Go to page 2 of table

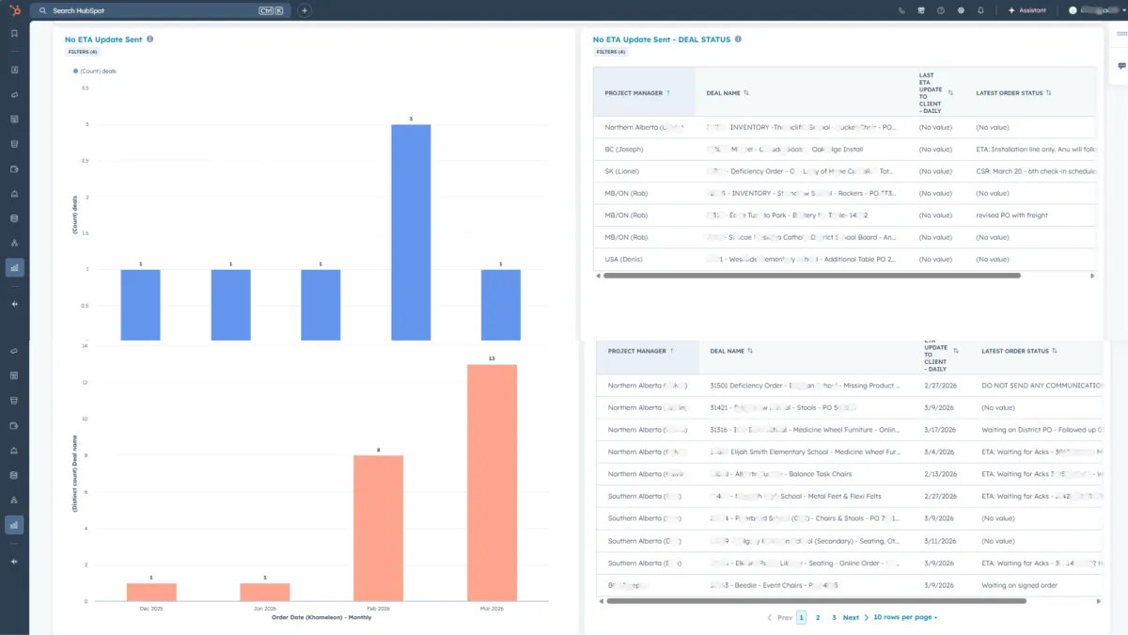pos(818,617)
